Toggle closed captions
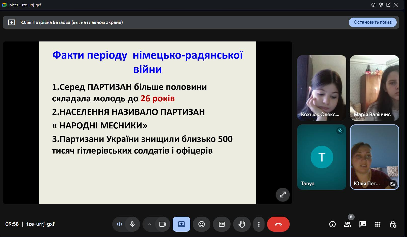The image size is (407, 237). coord(221,224)
